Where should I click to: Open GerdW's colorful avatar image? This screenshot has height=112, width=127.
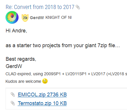click(12, 17)
